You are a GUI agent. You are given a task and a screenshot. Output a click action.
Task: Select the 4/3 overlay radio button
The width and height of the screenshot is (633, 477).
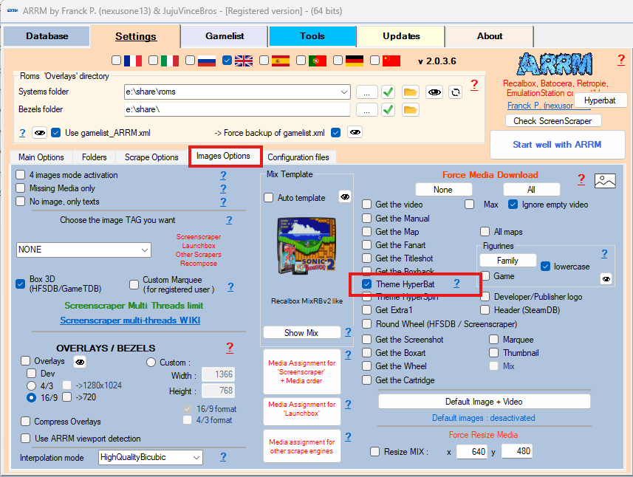[32, 385]
